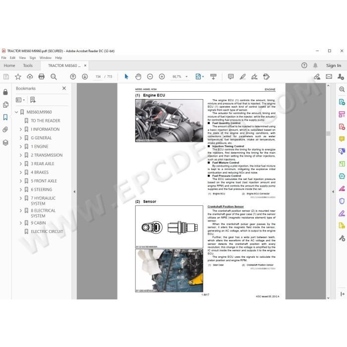The height and width of the screenshot is (347, 347).
Task: Open the ELECTRIC CIRCUIT bookmark
Action: 47,231
